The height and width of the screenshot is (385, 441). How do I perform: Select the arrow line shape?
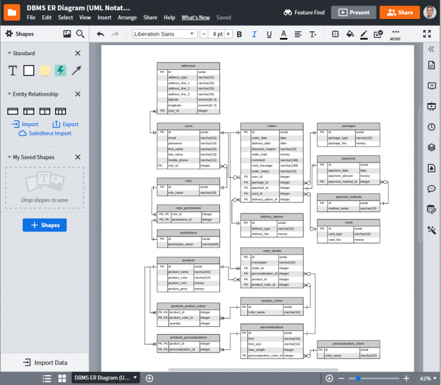coord(77,71)
